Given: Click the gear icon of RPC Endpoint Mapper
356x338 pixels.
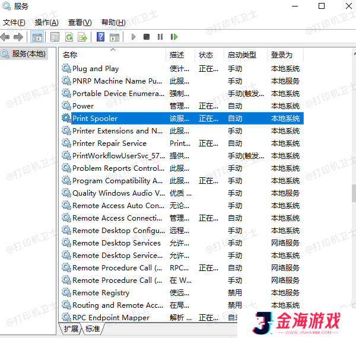Looking at the screenshot, I should tap(66, 317).
